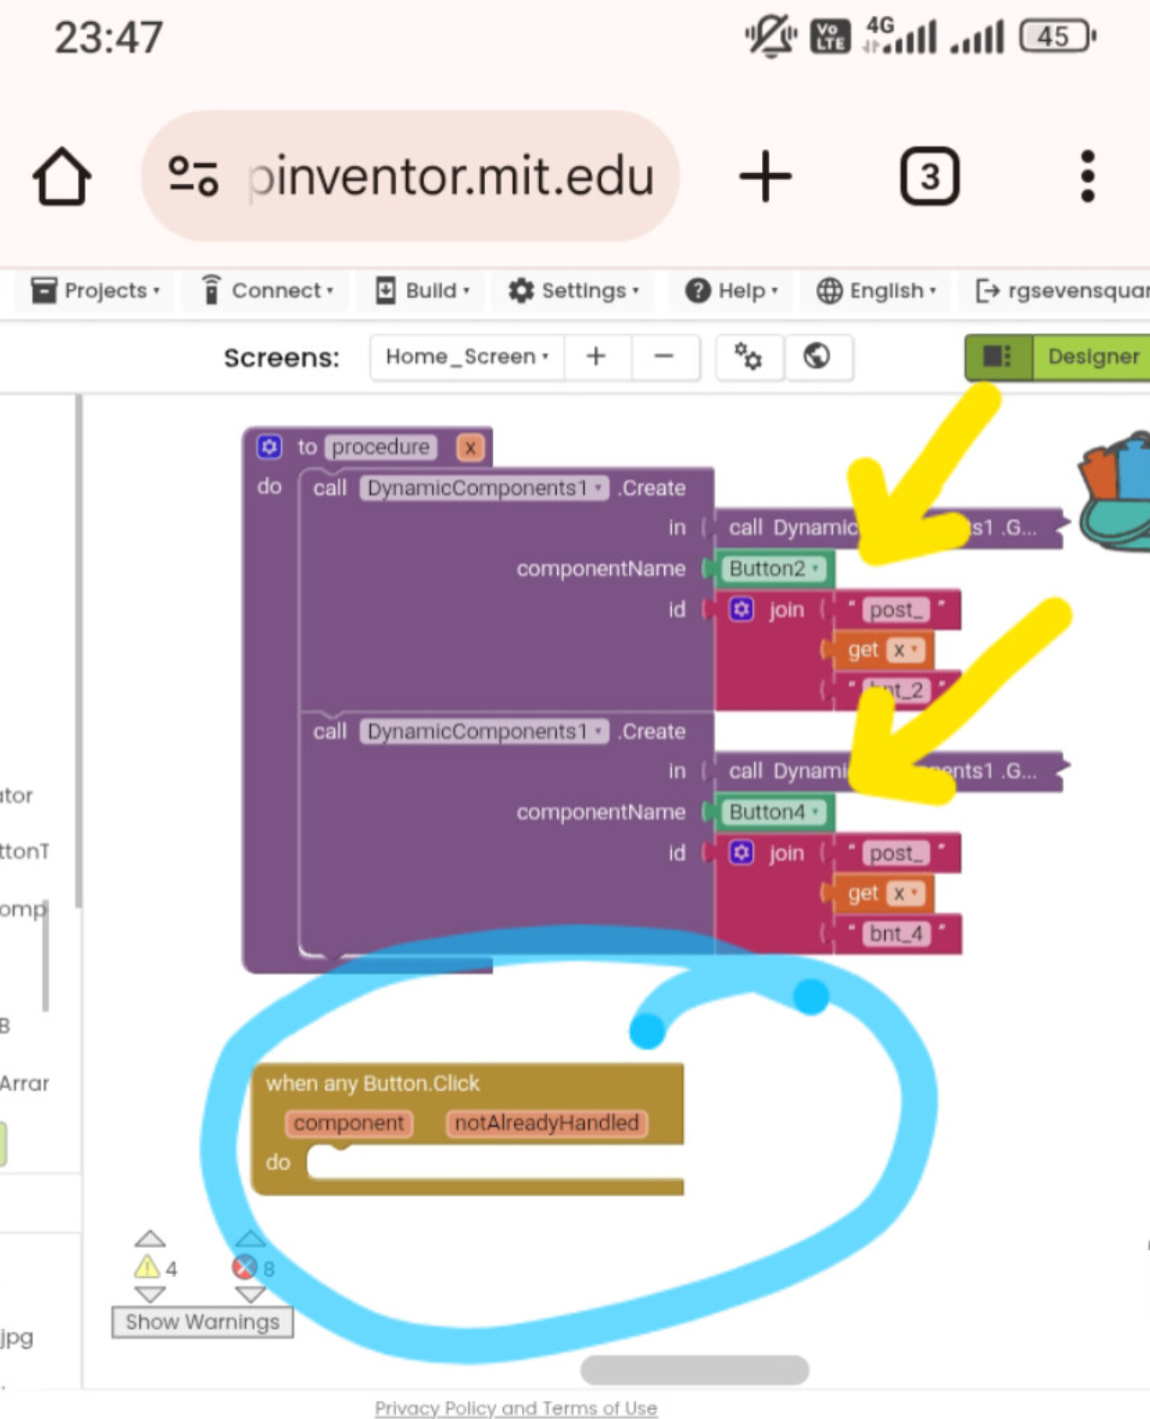Click the site settings icon in address bar
This screenshot has width=1150, height=1419.
click(193, 177)
